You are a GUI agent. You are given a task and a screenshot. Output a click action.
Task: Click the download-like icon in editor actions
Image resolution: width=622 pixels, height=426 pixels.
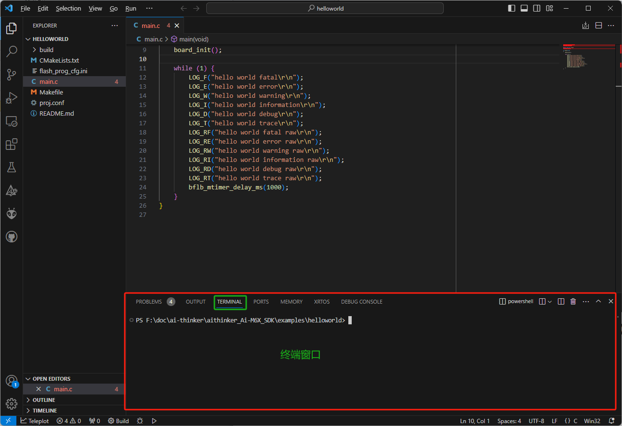click(x=585, y=26)
